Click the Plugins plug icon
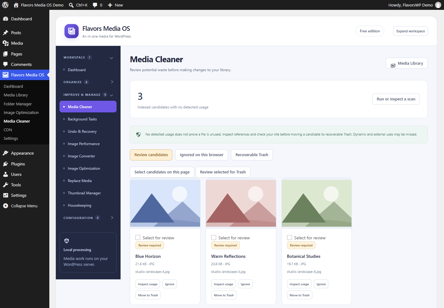 pyautogui.click(x=6, y=164)
